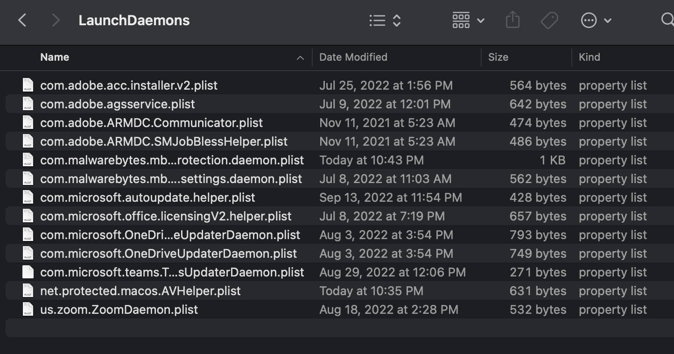Viewport: 674px width, 354px height.
Task: Select com.adobe.ARMDC.Communicator.plist file
Action: (x=151, y=123)
